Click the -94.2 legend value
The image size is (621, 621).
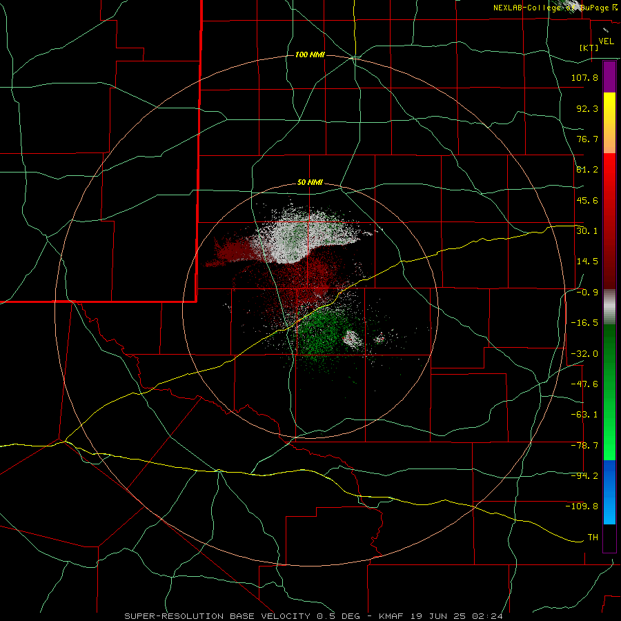tap(584, 476)
